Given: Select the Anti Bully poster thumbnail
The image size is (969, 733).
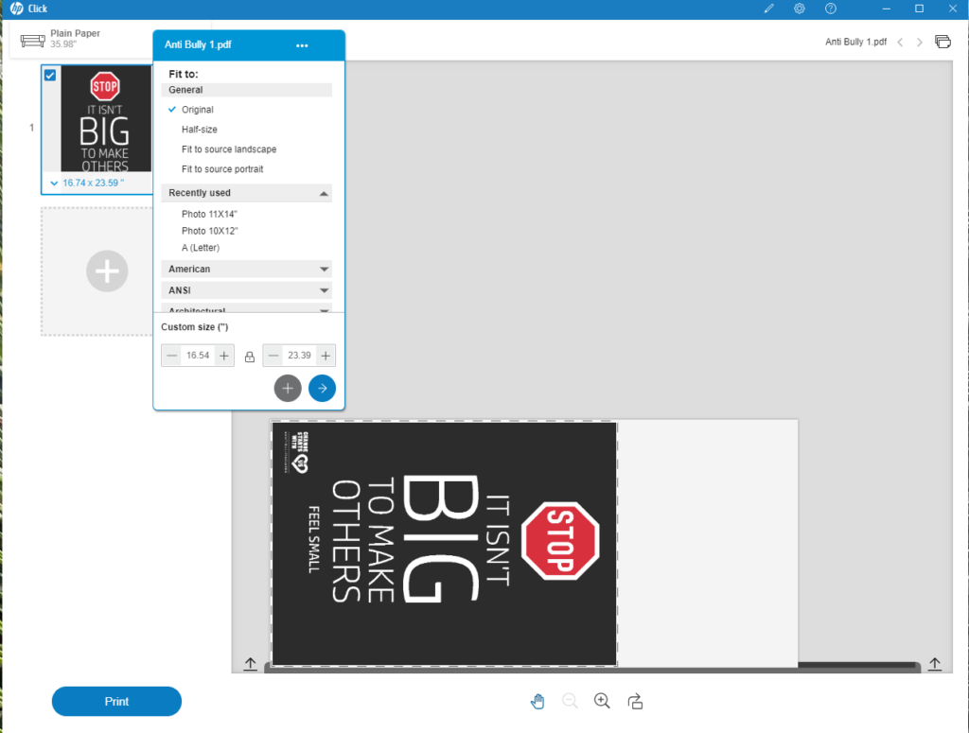Looking at the screenshot, I should tap(106, 118).
